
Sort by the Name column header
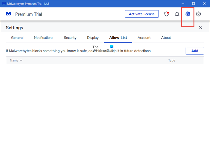(x=16, y=60)
